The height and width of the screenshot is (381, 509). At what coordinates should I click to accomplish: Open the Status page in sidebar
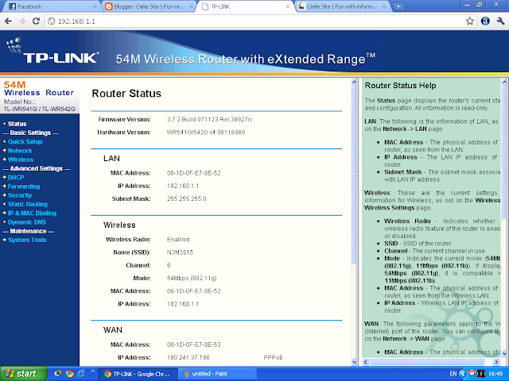[x=17, y=124]
